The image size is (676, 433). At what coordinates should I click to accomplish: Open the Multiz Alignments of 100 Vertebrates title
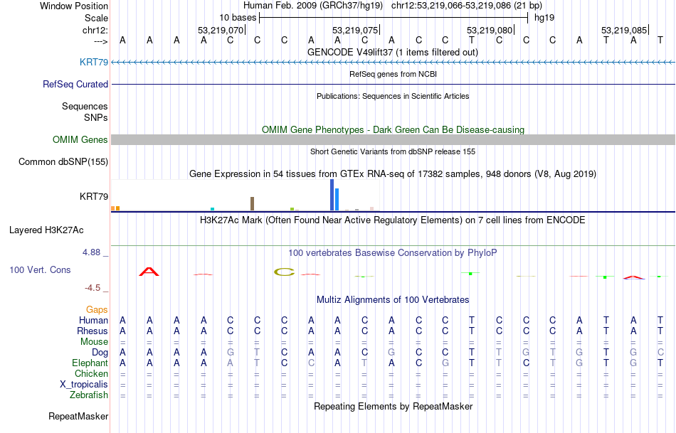(x=393, y=300)
